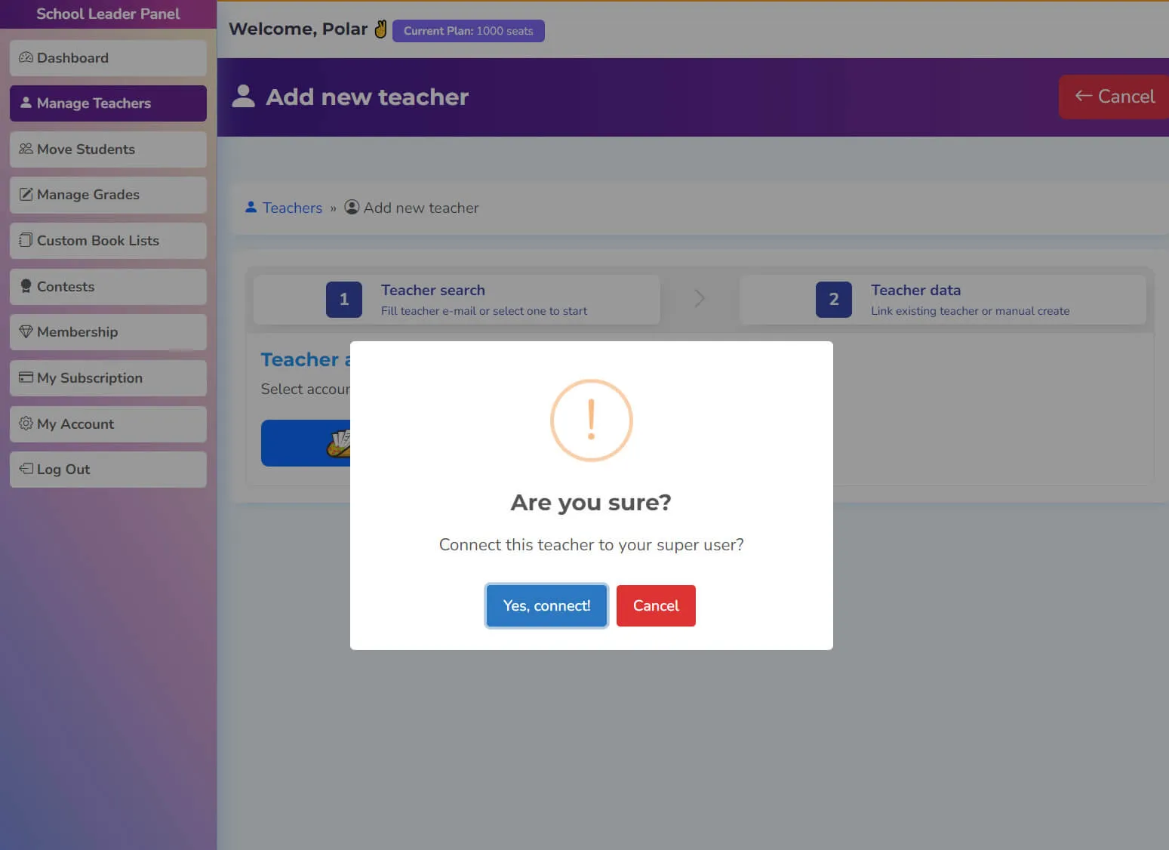Click Cancel arrow button in page header
Image resolution: width=1169 pixels, height=850 pixels.
(1114, 97)
